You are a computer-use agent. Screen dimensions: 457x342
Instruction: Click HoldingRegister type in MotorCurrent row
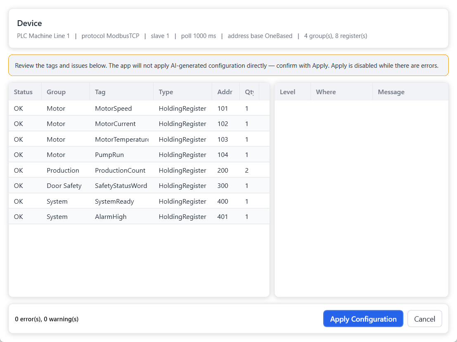coord(183,123)
